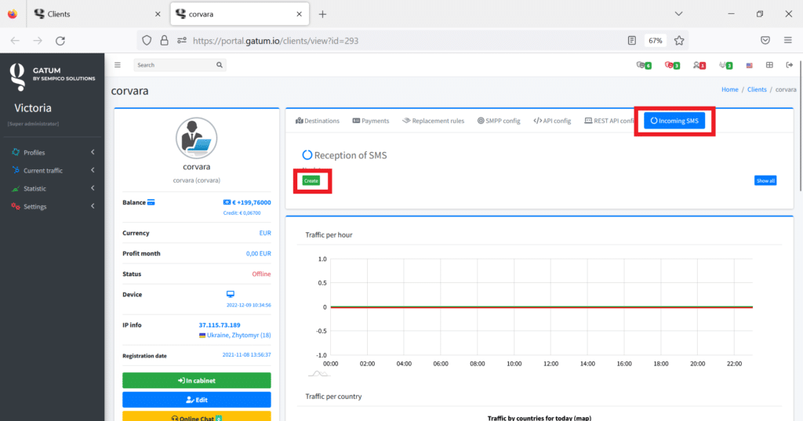Open the Firefox application menu
The image size is (803, 421).
pyautogui.click(x=787, y=41)
